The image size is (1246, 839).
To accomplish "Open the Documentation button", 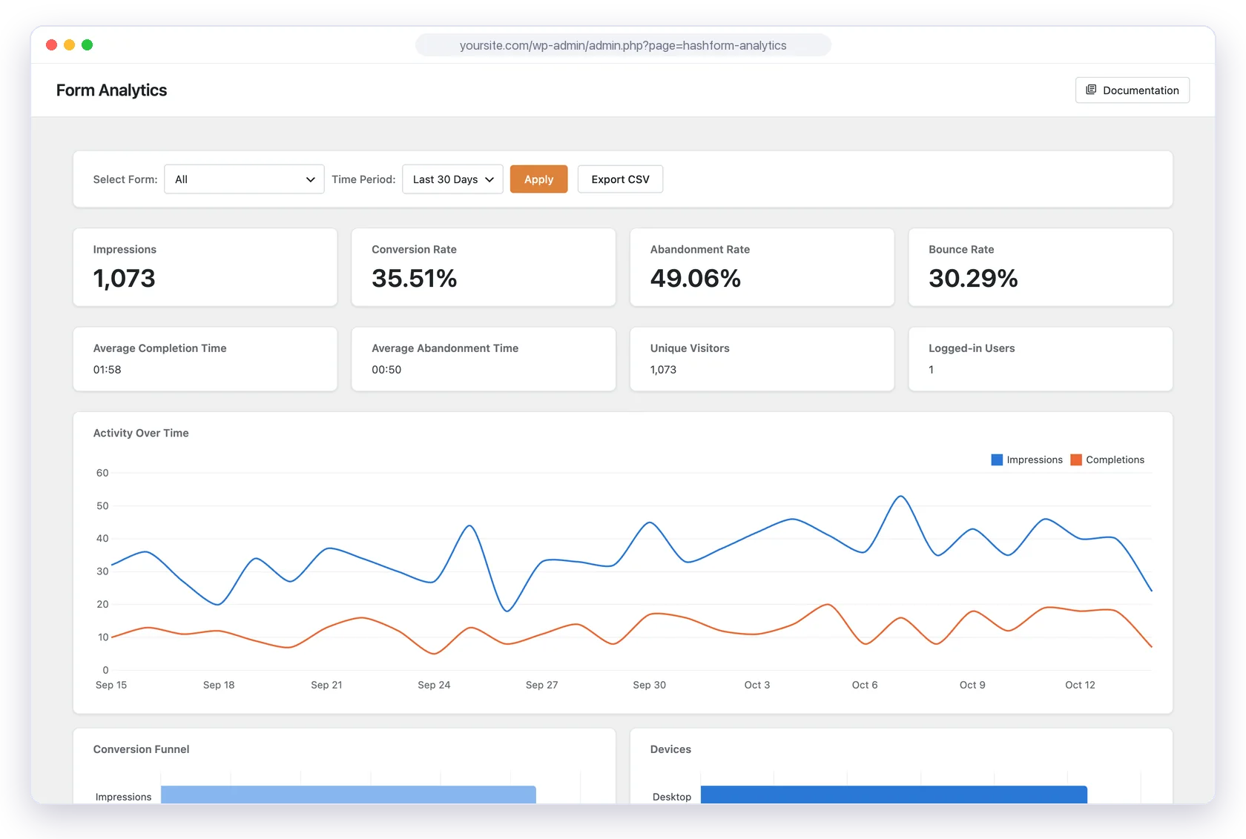I will [1132, 90].
